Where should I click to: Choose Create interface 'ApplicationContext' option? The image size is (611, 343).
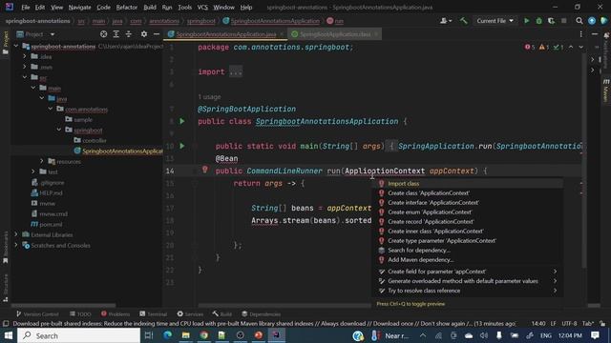coord(468,203)
